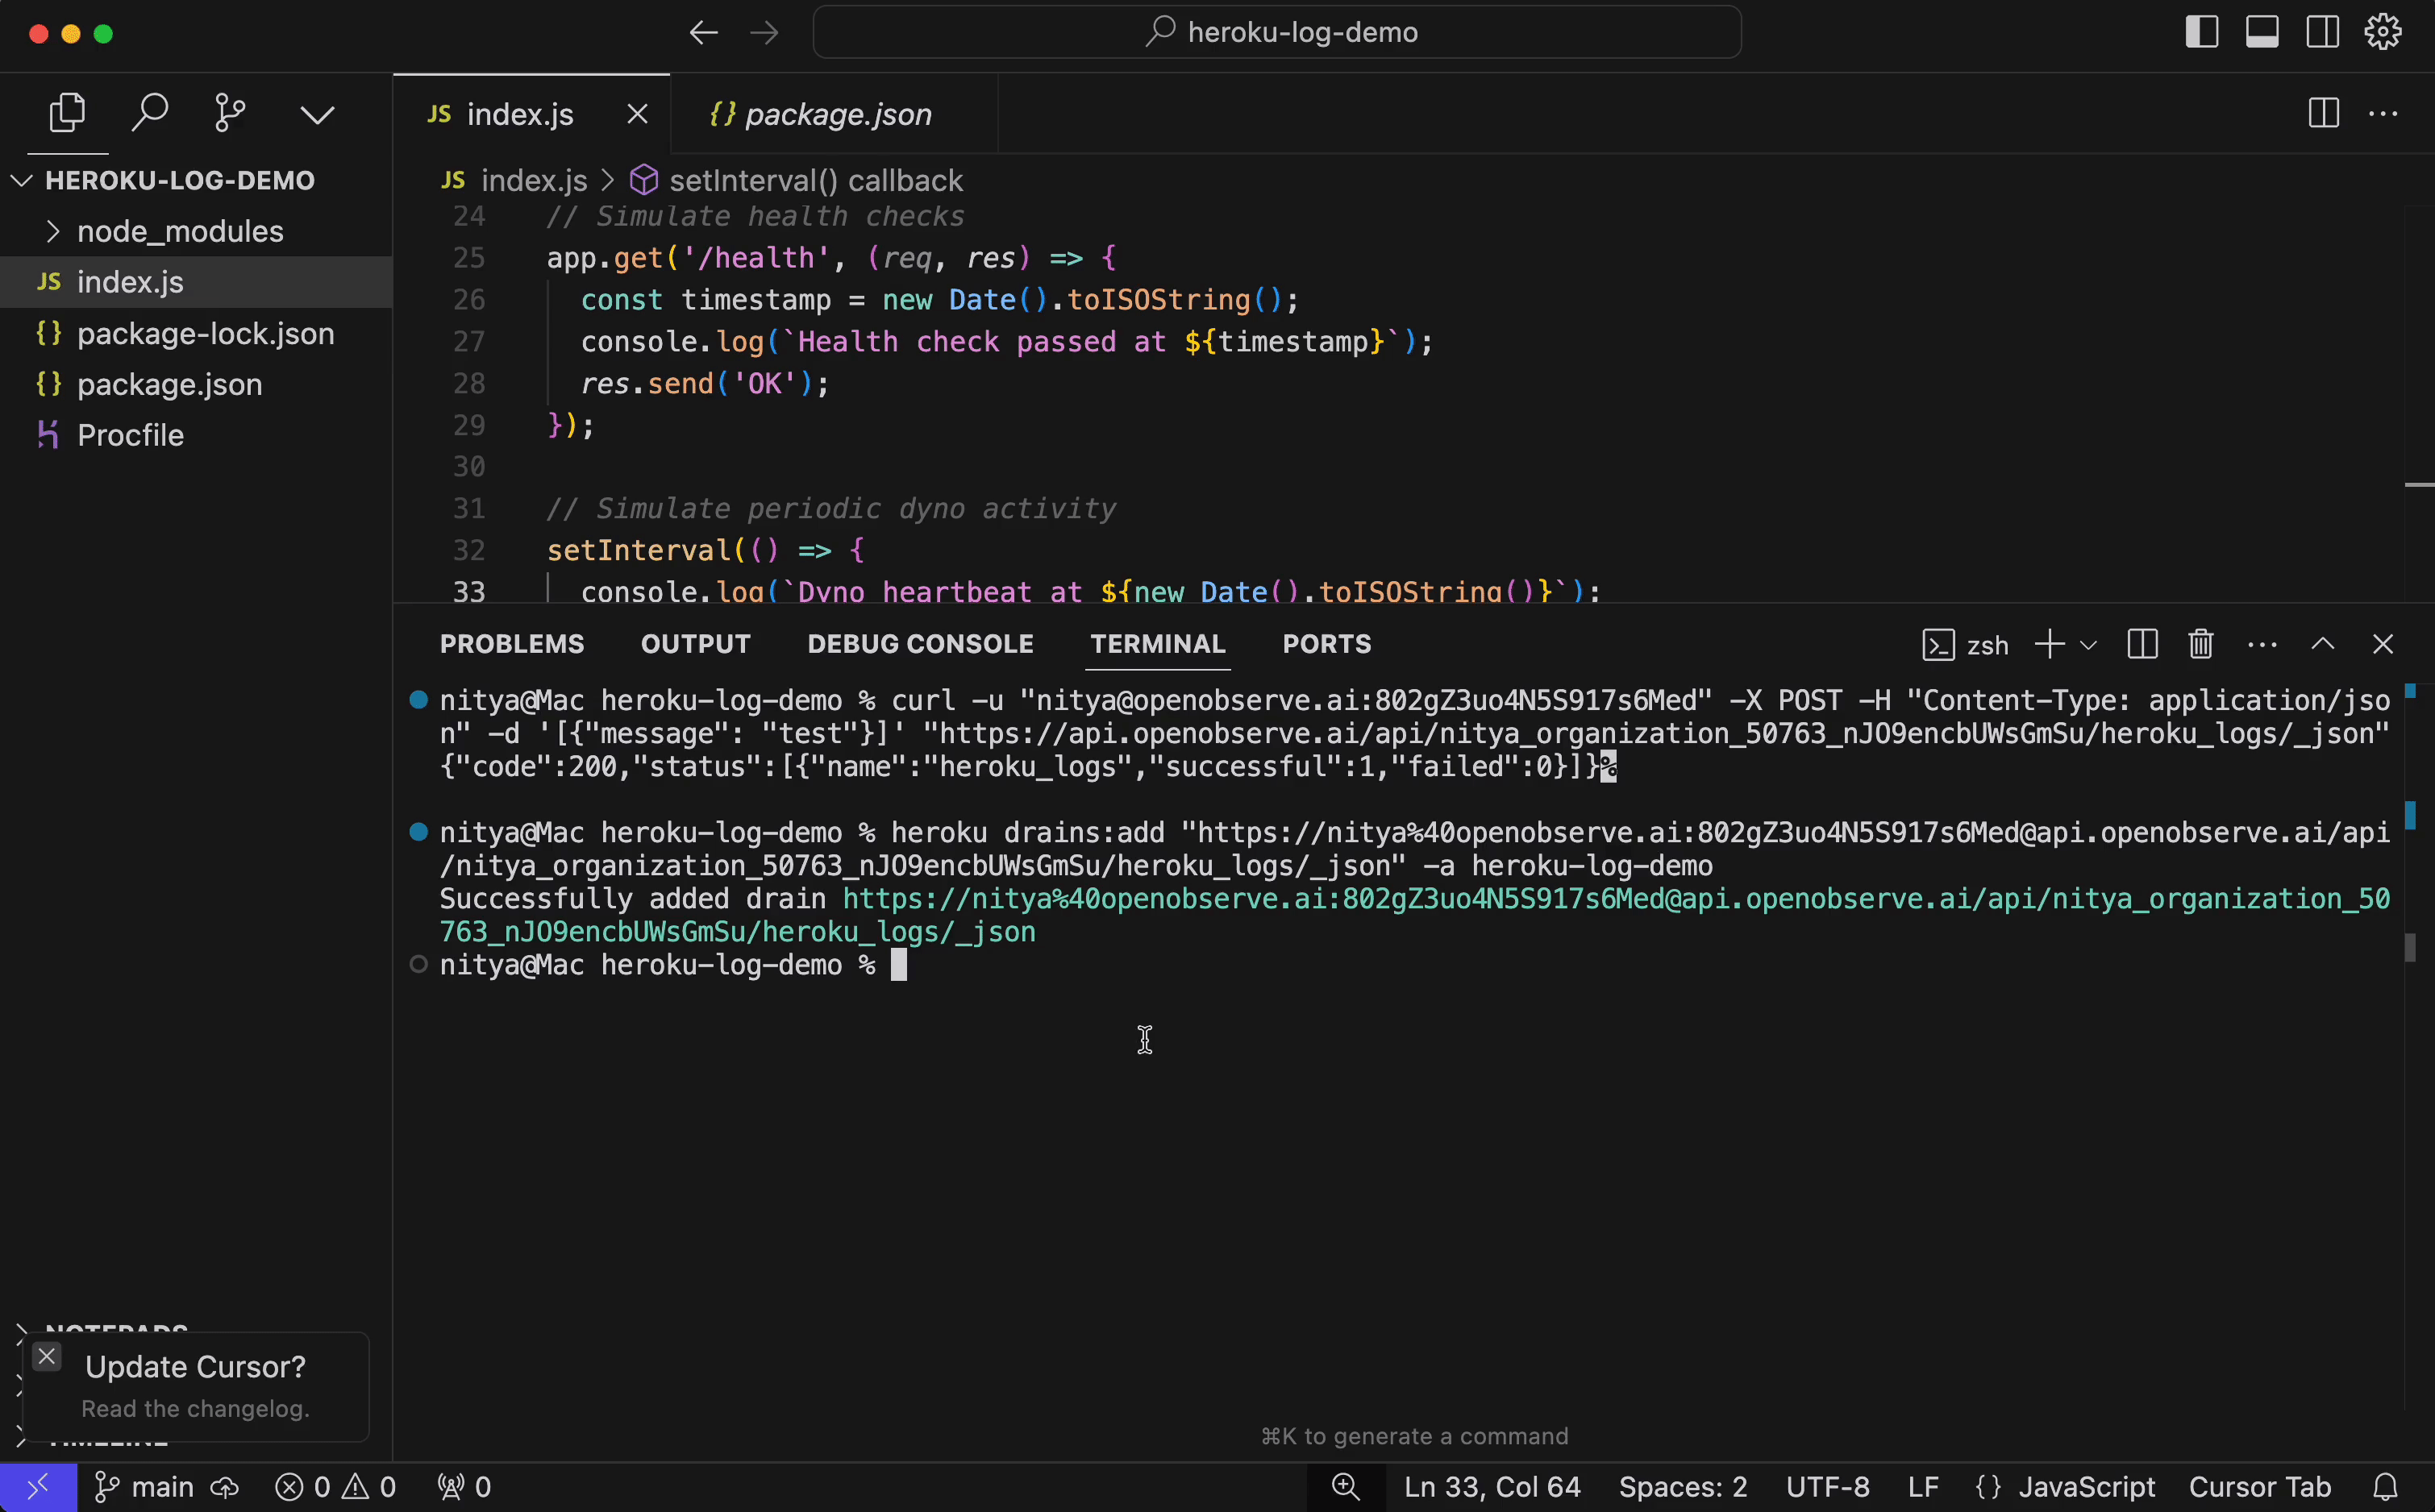This screenshot has width=2435, height=1512.
Task: Toggle the bottom panel layout button
Action: pyautogui.click(x=2262, y=32)
